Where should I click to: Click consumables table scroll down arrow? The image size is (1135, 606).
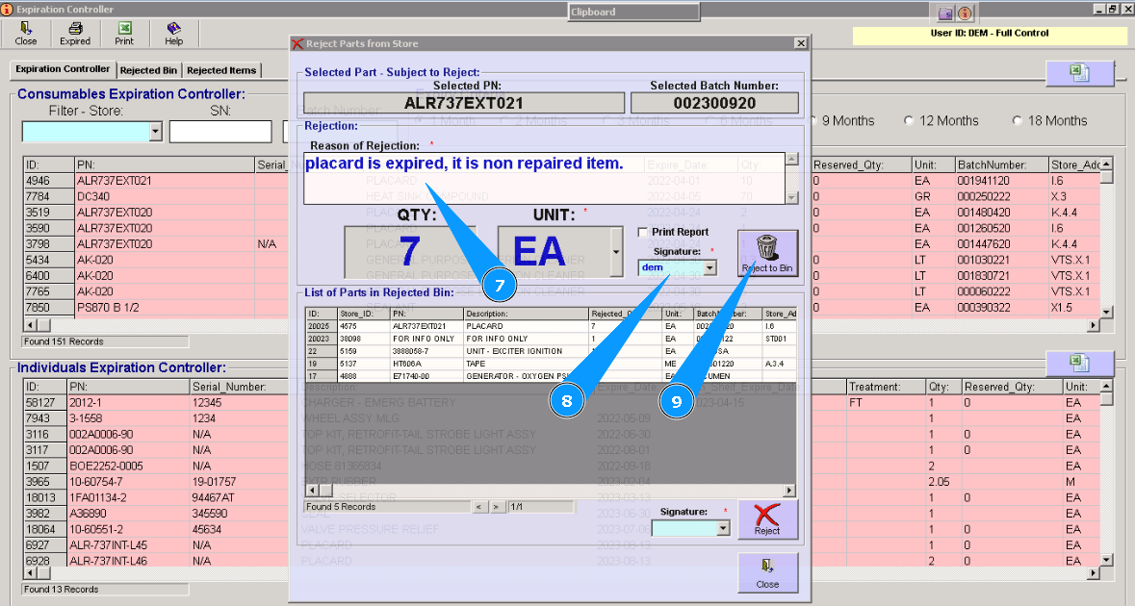(x=1106, y=313)
